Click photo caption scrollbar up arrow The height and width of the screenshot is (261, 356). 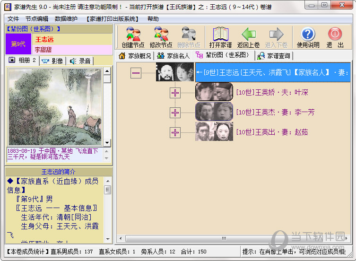tap(106, 151)
